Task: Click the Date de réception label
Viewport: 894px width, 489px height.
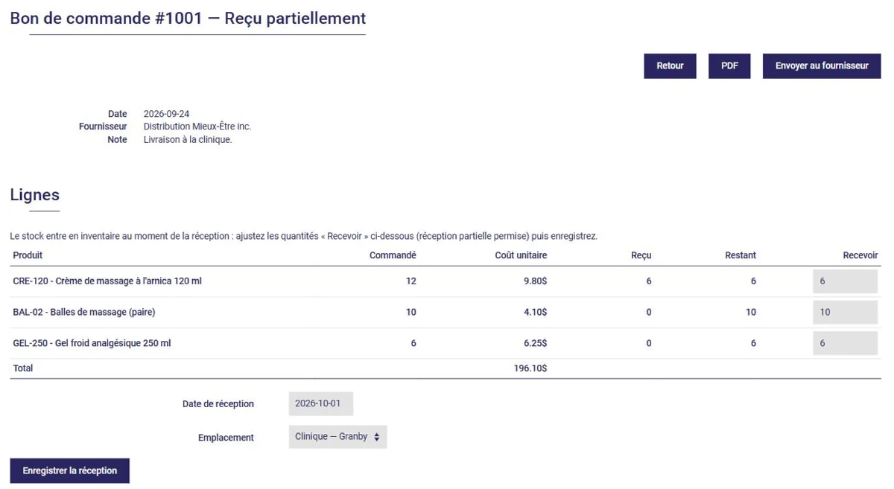Action: [218, 404]
